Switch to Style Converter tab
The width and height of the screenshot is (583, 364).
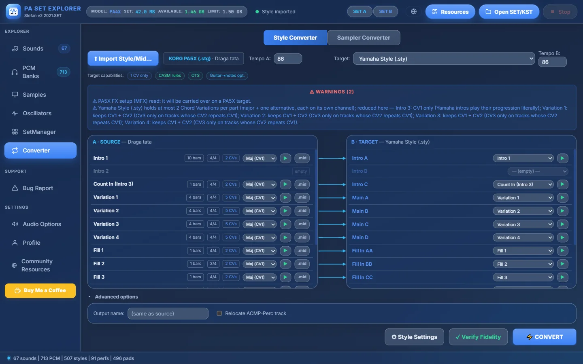pos(295,38)
